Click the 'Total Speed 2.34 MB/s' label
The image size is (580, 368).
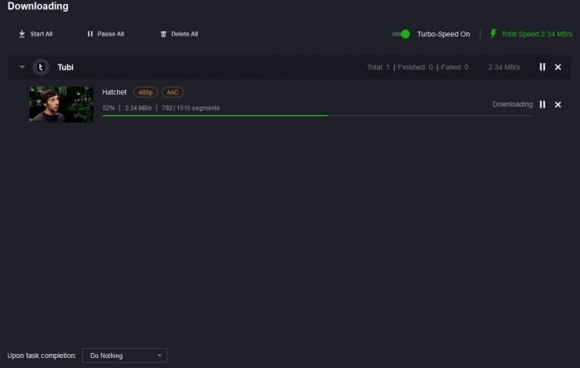pos(537,34)
